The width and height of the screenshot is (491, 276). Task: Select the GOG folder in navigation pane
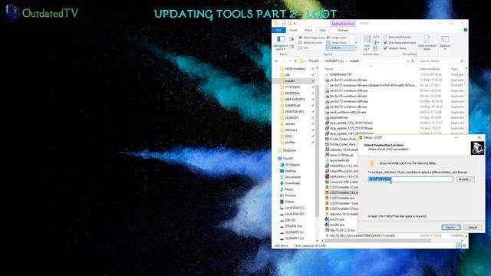pos(288,136)
